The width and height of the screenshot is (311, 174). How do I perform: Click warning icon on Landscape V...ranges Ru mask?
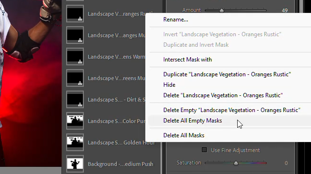80,19
